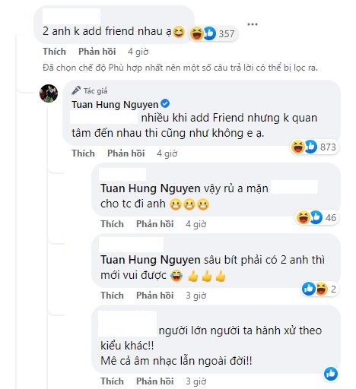This screenshot has height=389, width=356.
Task: Reply to the 'sâu bít phải có 2 anh' comment
Action: (x=155, y=296)
